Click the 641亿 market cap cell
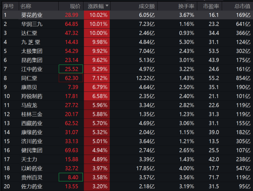 click(x=243, y=24)
